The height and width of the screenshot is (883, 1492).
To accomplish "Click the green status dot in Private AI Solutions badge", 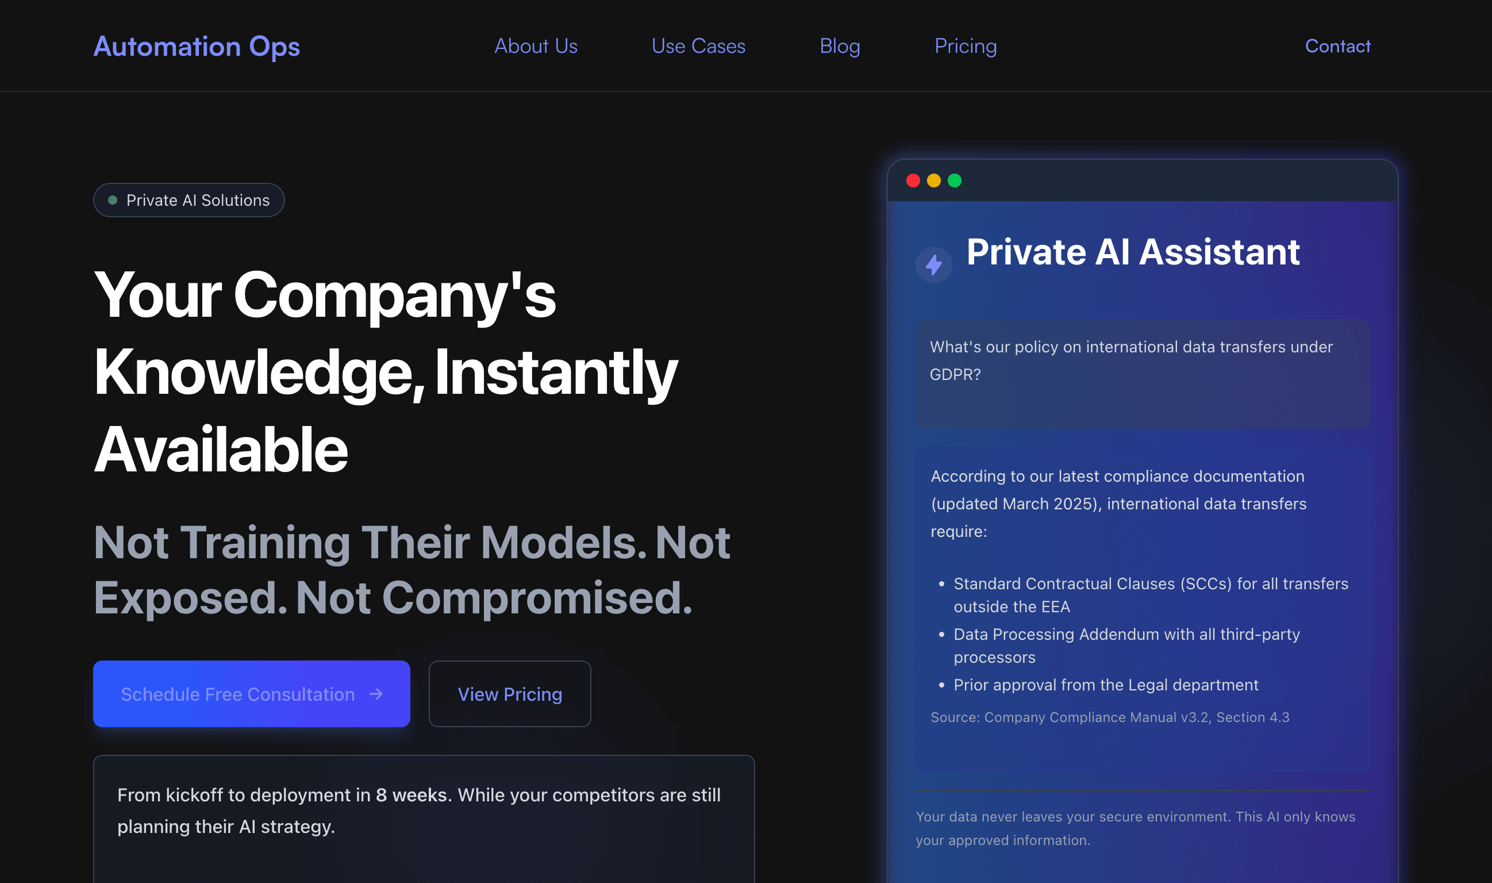I will [x=113, y=200].
